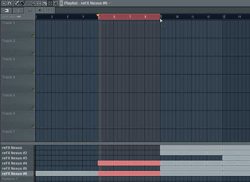The width and height of the screenshot is (250, 182).
Task: Expand the Playlist title dropdown arrow
Action: click(110, 3)
